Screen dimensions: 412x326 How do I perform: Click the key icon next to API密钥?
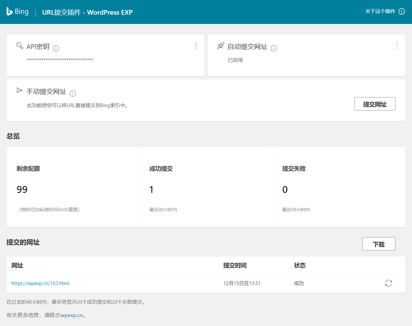(20, 46)
